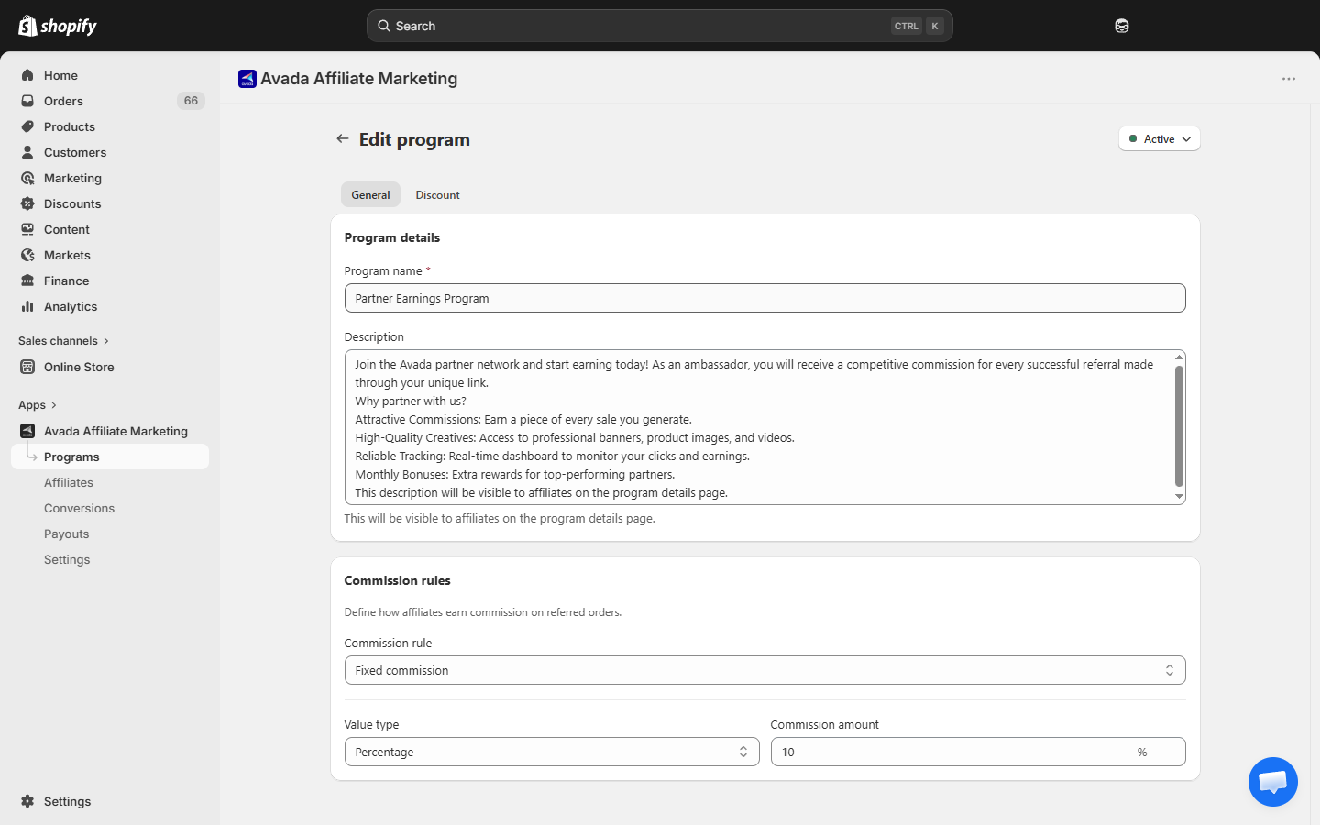Viewport: 1320px width, 825px height.
Task: Click the Analytics bar chart icon
Action: pos(27,306)
